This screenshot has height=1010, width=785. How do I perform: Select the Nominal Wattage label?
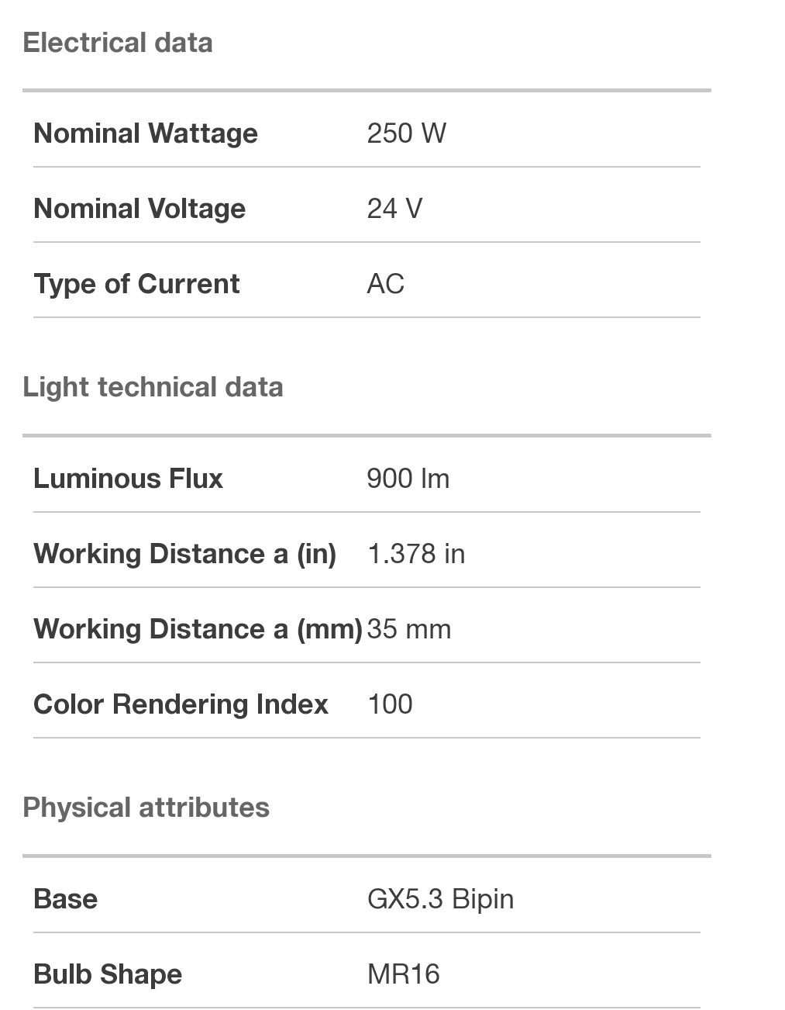(146, 133)
